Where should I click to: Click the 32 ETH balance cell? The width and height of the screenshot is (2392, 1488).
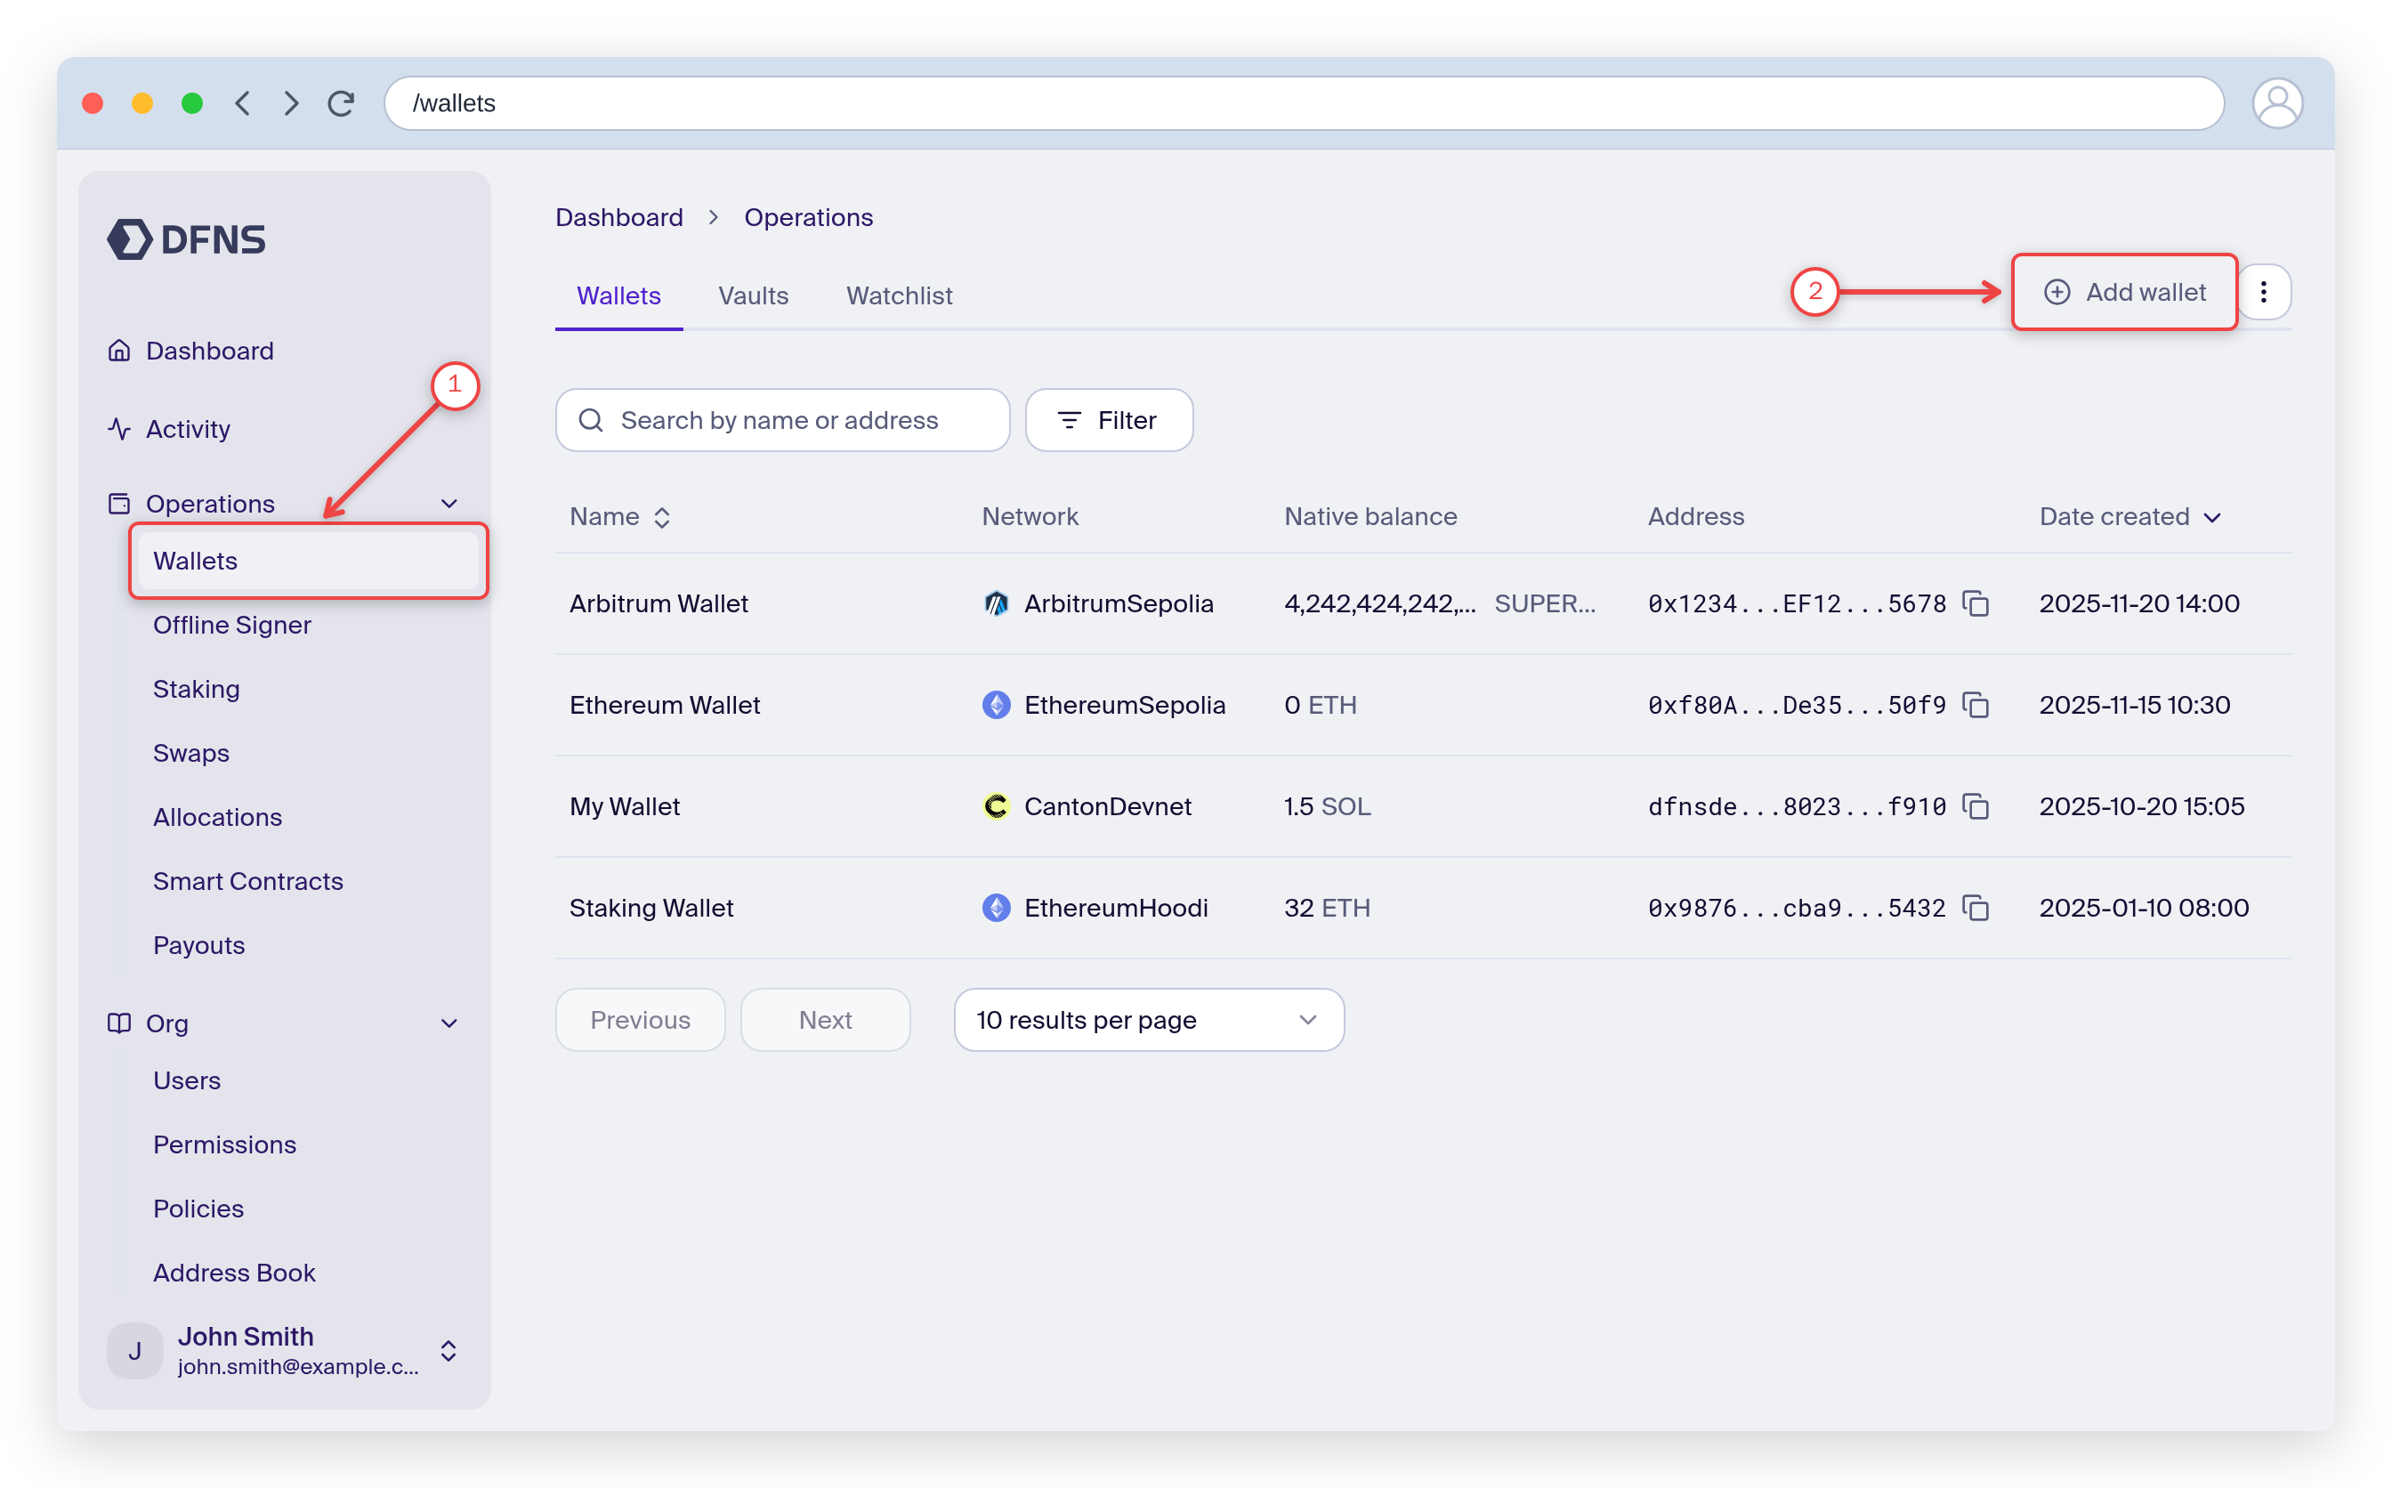1328,908
